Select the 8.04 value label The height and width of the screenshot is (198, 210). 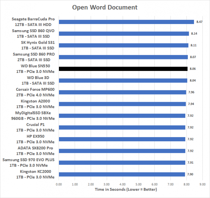click(x=193, y=81)
